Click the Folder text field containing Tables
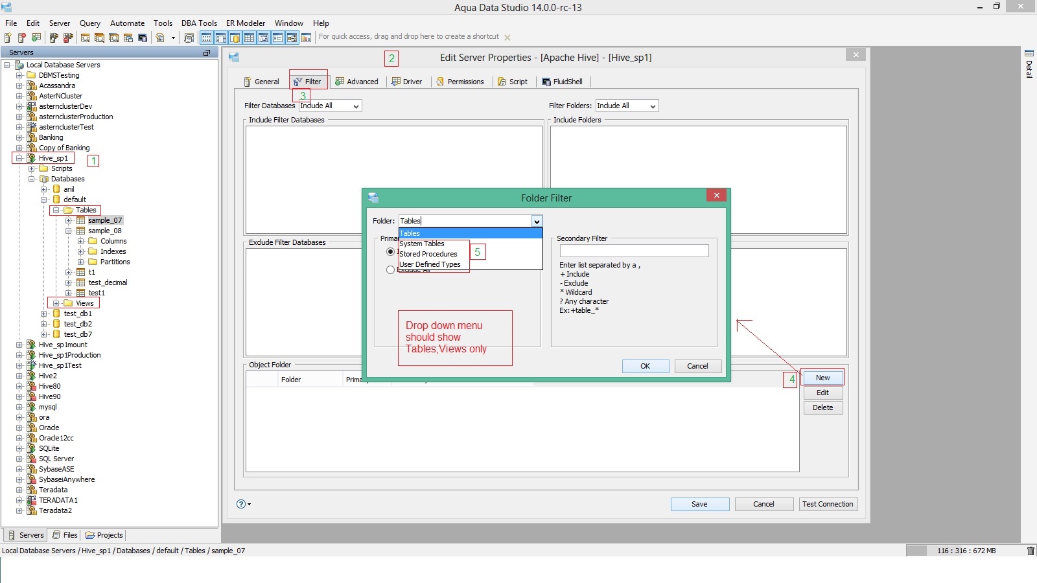The width and height of the screenshot is (1037, 583). tap(465, 222)
